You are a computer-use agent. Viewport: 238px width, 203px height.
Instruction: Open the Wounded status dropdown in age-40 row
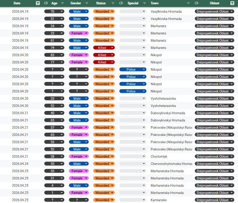104,113
